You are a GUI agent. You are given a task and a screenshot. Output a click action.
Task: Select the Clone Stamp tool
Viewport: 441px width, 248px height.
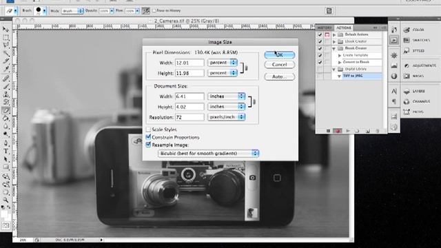tap(6, 94)
